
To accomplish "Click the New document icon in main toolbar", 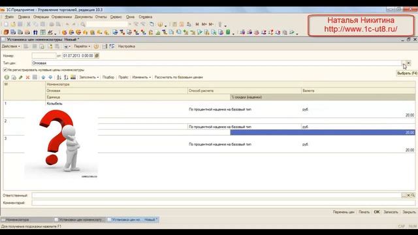I will tap(6, 24).
